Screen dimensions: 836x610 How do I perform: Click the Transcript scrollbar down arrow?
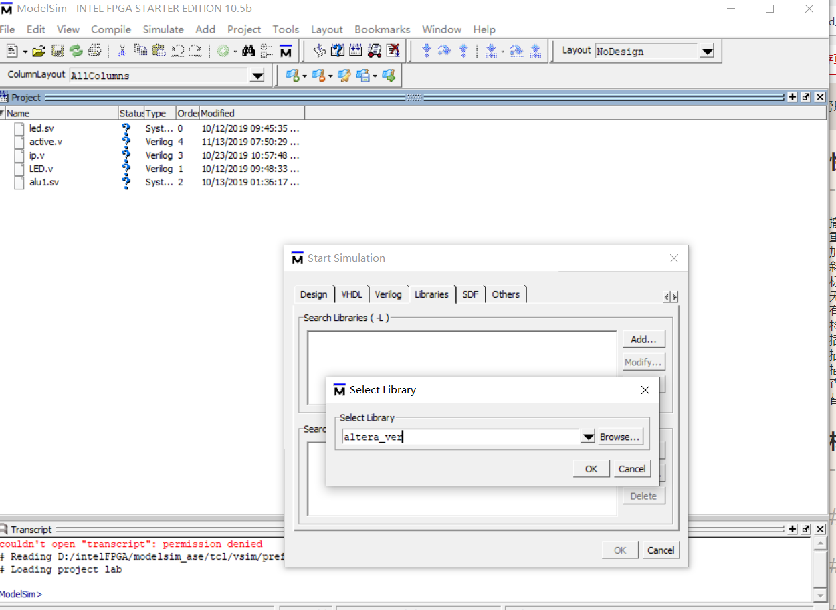pos(821,595)
